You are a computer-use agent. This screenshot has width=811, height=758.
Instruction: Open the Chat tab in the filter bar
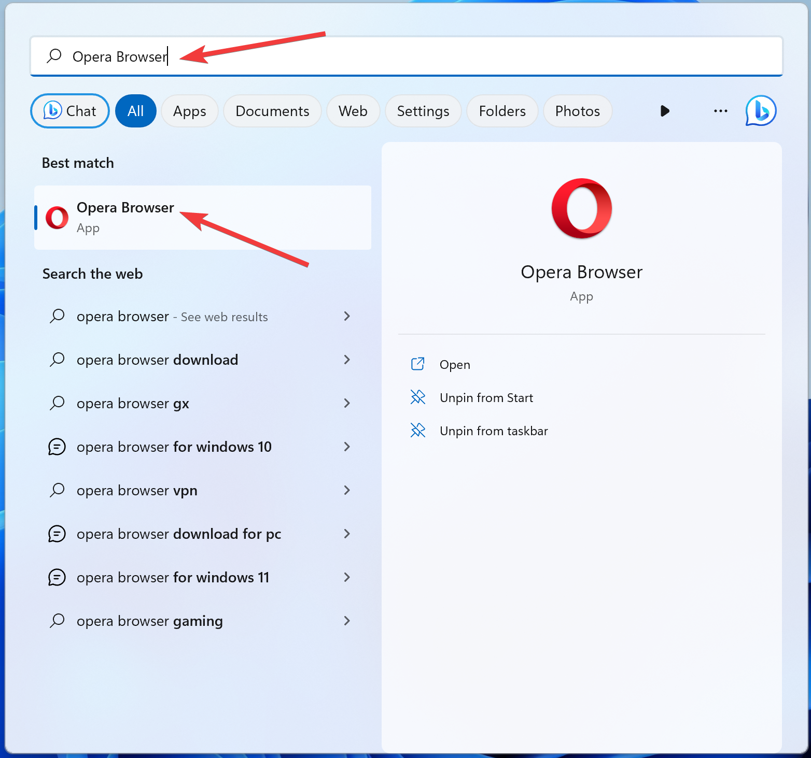tap(69, 110)
